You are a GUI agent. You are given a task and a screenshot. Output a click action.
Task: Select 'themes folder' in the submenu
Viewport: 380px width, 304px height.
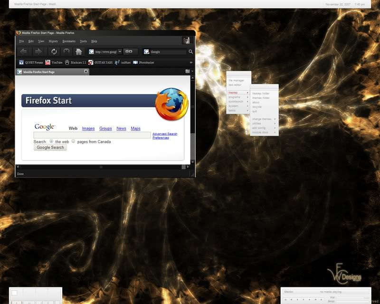pyautogui.click(x=261, y=98)
